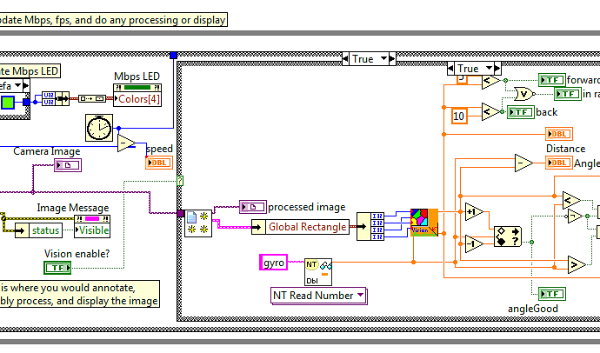Viewport: 600px width, 353px height.
Task: Select the 'Distance' label
Action: pos(565,149)
